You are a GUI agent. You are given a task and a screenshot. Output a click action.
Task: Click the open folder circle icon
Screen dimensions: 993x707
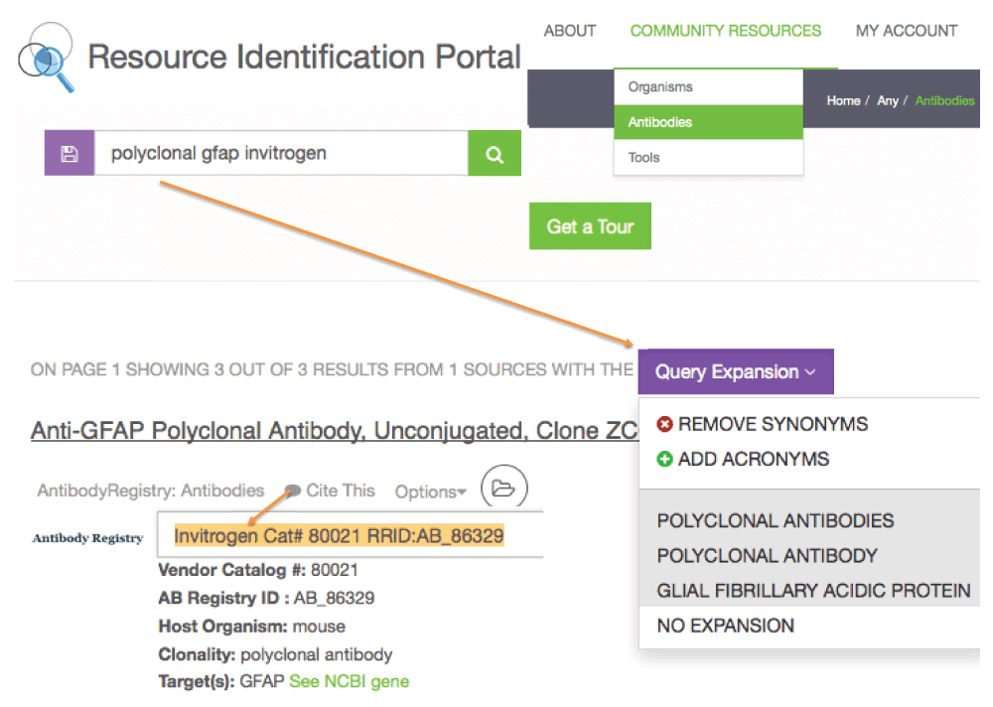(504, 489)
